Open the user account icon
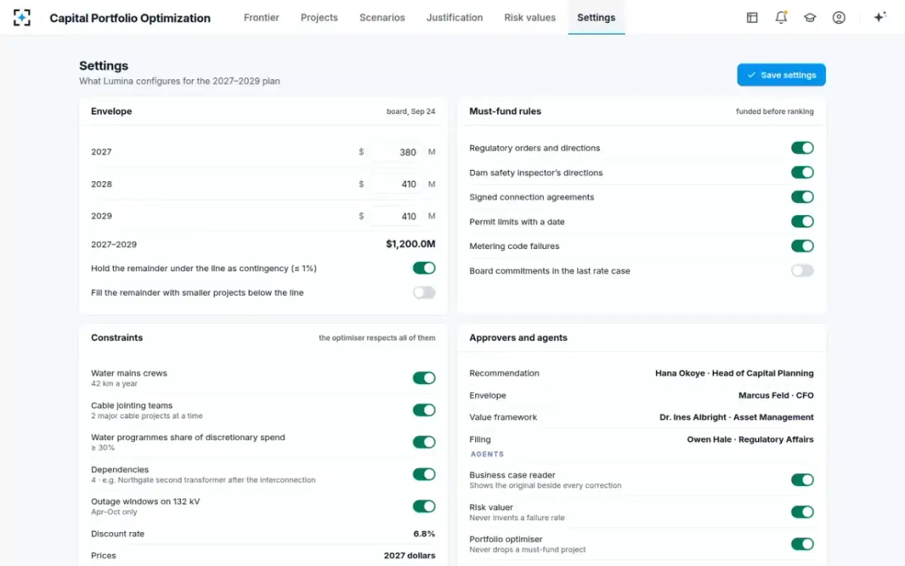 [x=839, y=17]
